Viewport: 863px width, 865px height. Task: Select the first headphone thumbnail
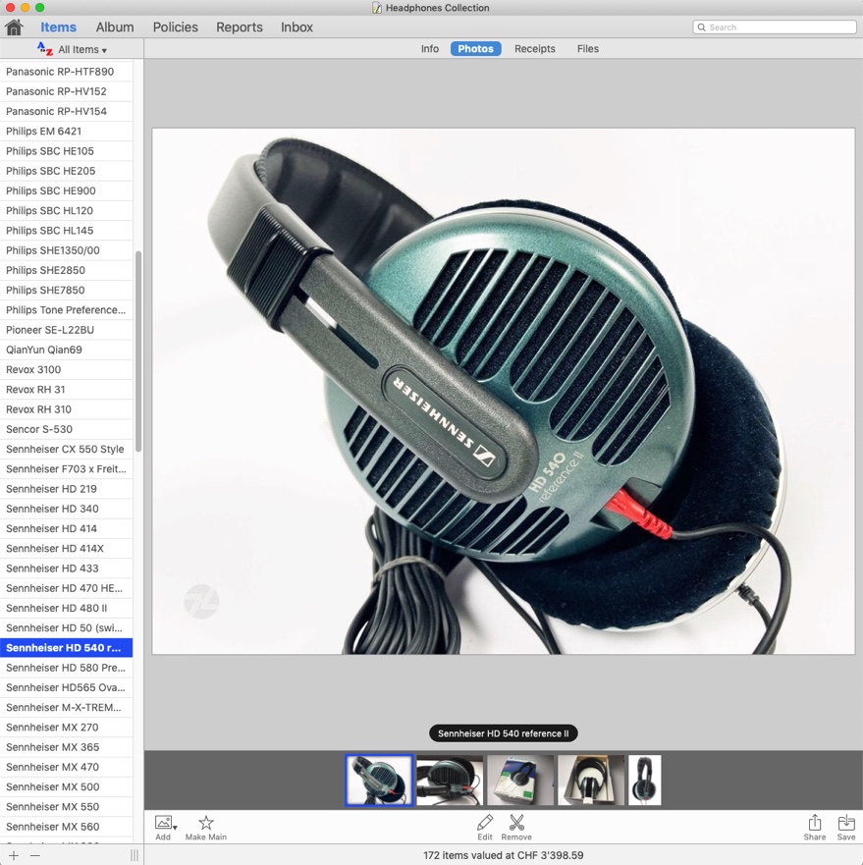379,780
